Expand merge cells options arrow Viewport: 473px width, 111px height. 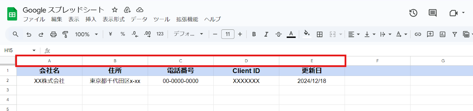(x=341, y=34)
